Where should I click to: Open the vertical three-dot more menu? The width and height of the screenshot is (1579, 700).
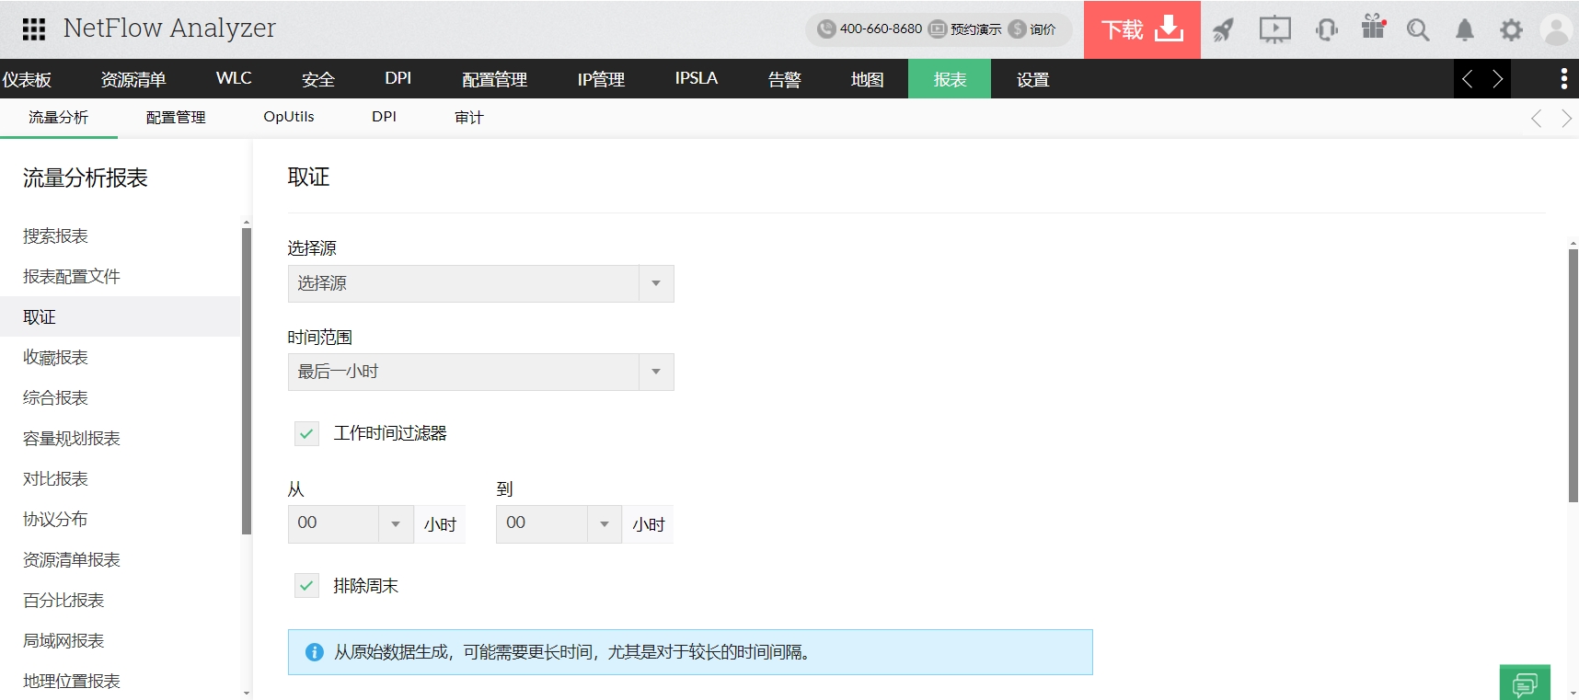pos(1564,79)
